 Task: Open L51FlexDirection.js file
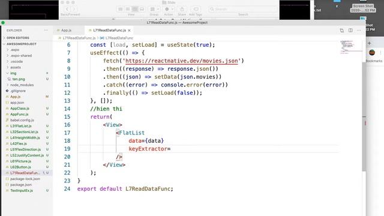[x=25, y=149]
